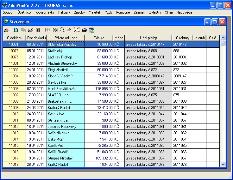Select the name SLATER s.r.o.
The image size is (233, 180).
[66, 95]
